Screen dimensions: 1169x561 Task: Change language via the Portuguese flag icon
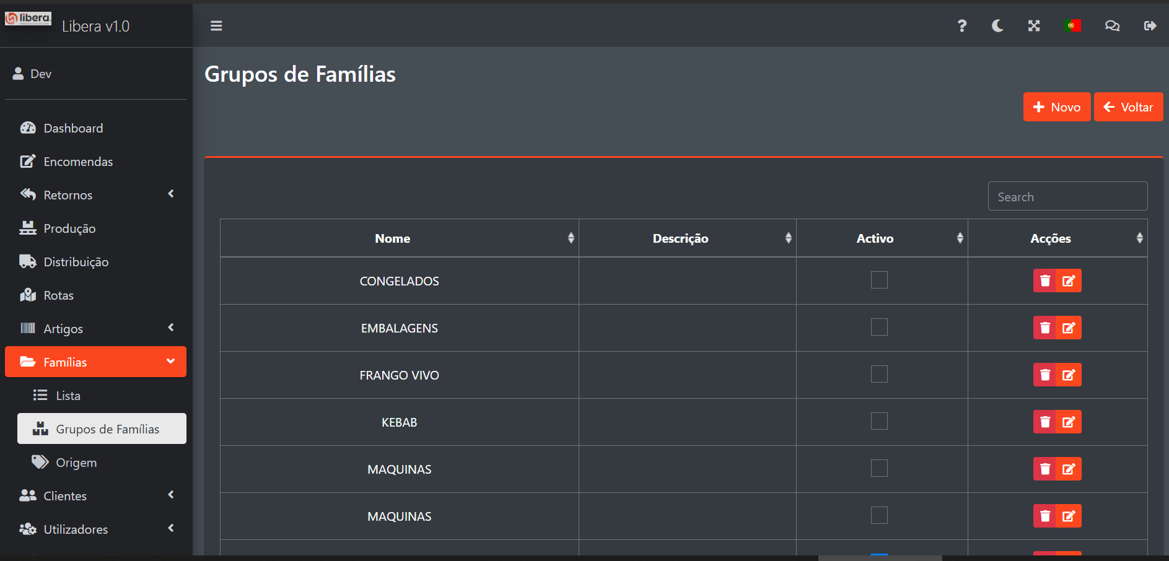[1072, 26]
